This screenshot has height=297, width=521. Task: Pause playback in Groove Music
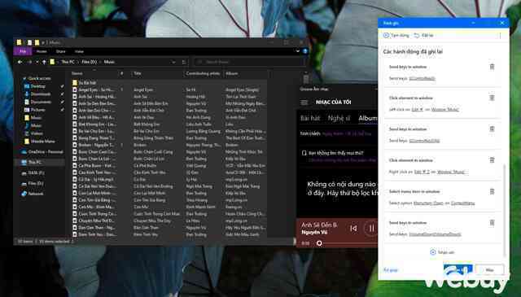click(371, 228)
